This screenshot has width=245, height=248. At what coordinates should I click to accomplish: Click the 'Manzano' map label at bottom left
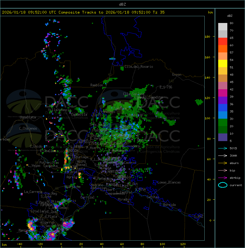(24, 230)
